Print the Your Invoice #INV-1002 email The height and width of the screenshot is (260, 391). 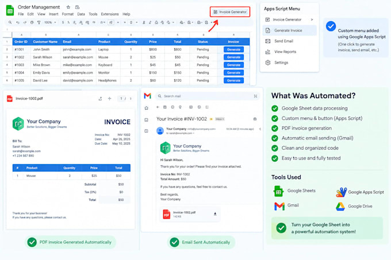(x=255, y=119)
